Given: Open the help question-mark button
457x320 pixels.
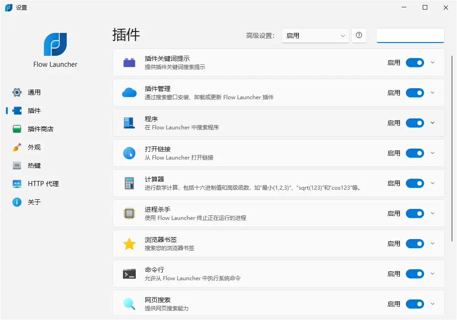Looking at the screenshot, I should (359, 36).
